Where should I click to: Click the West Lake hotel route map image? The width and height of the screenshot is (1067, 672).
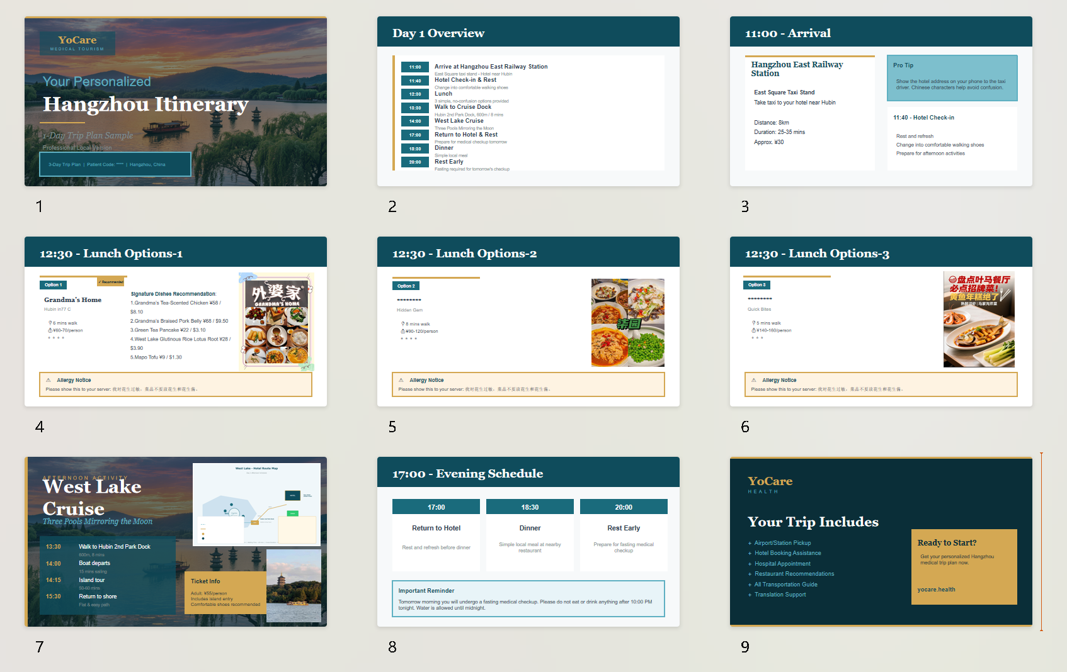[256, 504]
